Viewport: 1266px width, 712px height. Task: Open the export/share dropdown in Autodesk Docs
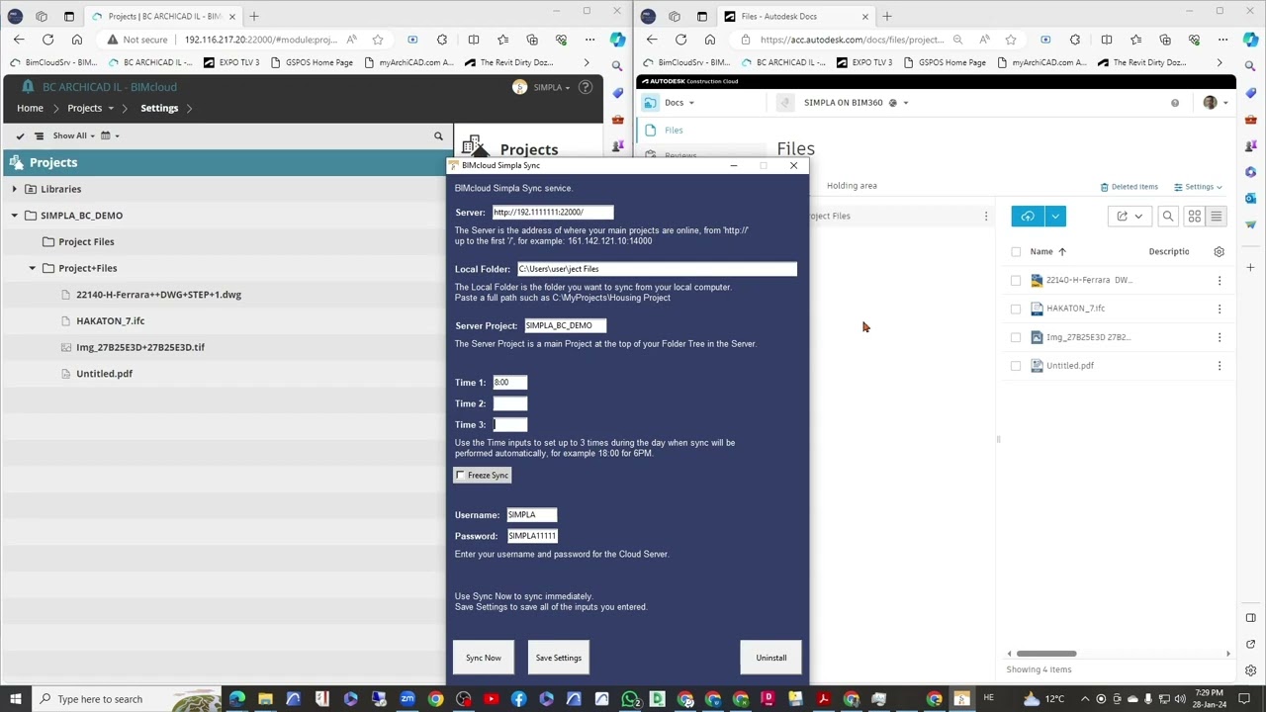pyautogui.click(x=1129, y=217)
